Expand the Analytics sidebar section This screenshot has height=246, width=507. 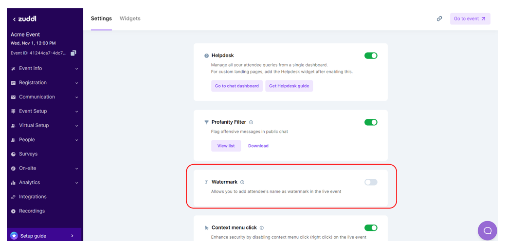pyautogui.click(x=44, y=183)
